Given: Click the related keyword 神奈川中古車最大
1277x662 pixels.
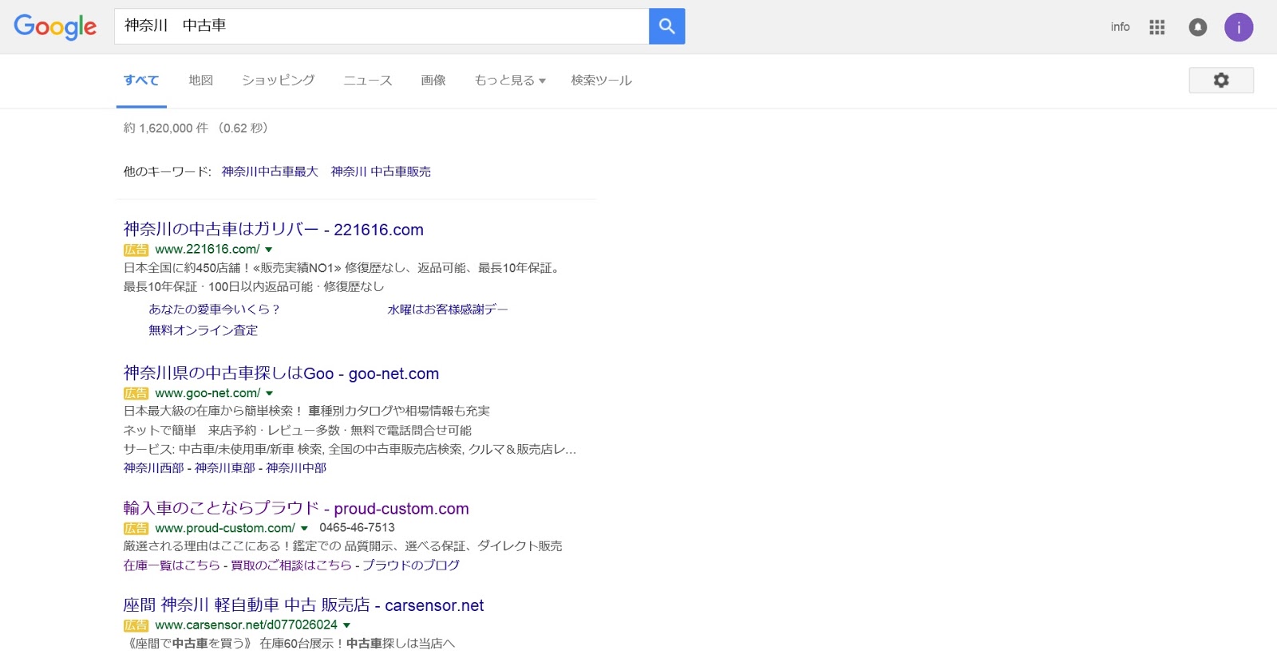Looking at the screenshot, I should 270,171.
